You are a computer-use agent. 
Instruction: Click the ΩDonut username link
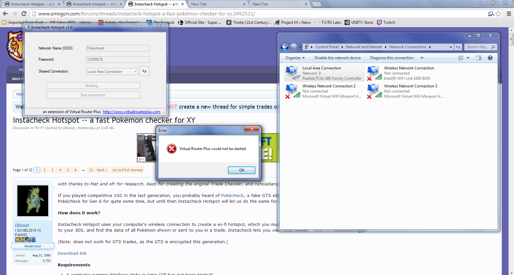[x=22, y=226]
